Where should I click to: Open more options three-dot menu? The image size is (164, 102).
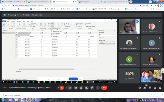click(98, 87)
